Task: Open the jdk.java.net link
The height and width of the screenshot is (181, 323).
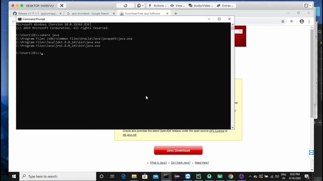Action: (130, 135)
